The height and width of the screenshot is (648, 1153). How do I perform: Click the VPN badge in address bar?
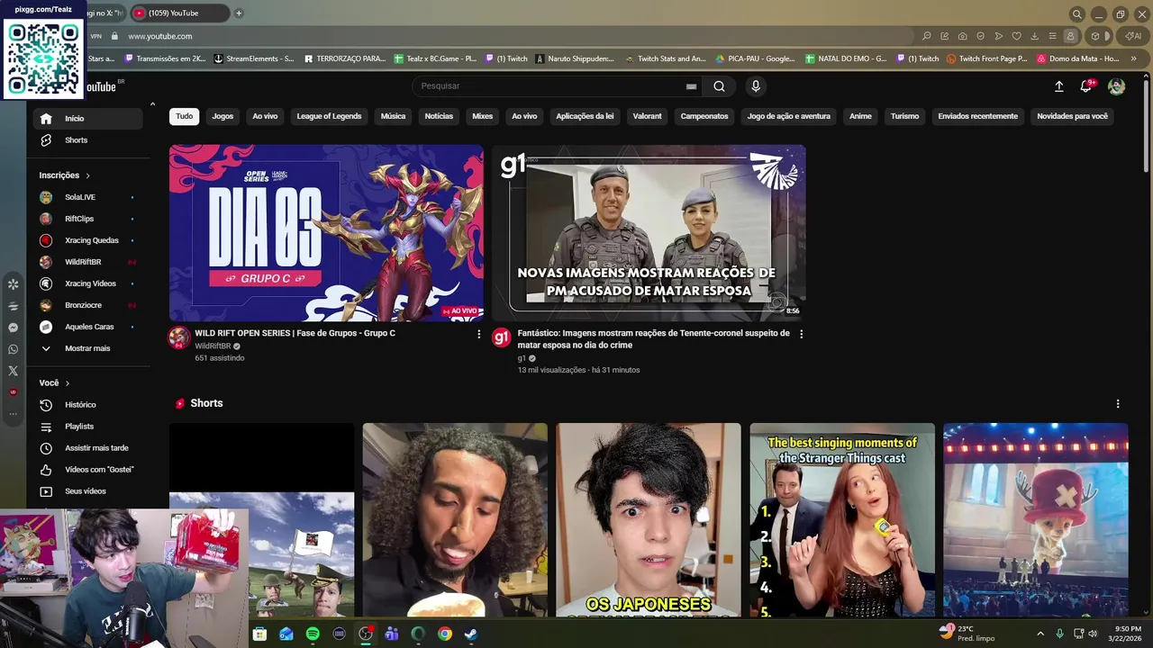tap(95, 36)
